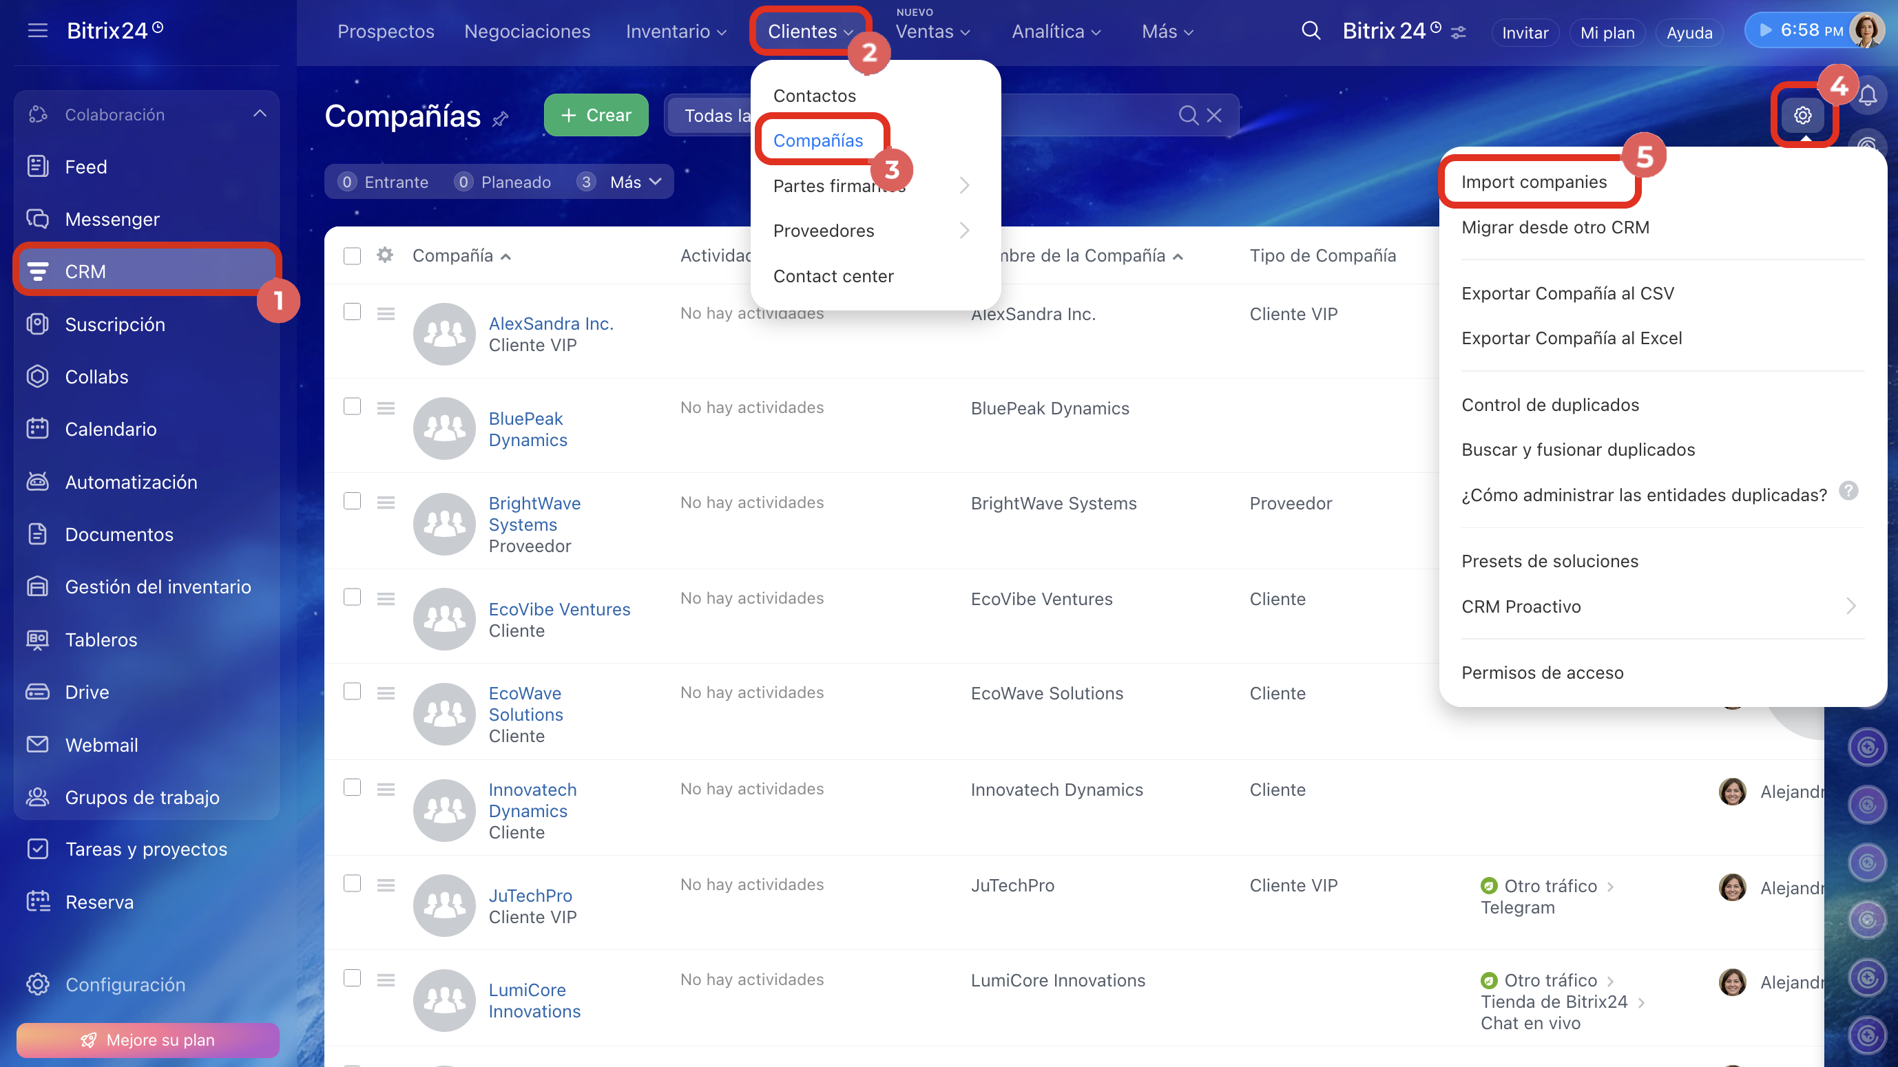Check the select-all checkbox in the table header
Image resolution: width=1898 pixels, height=1067 pixels.
pos(352,255)
